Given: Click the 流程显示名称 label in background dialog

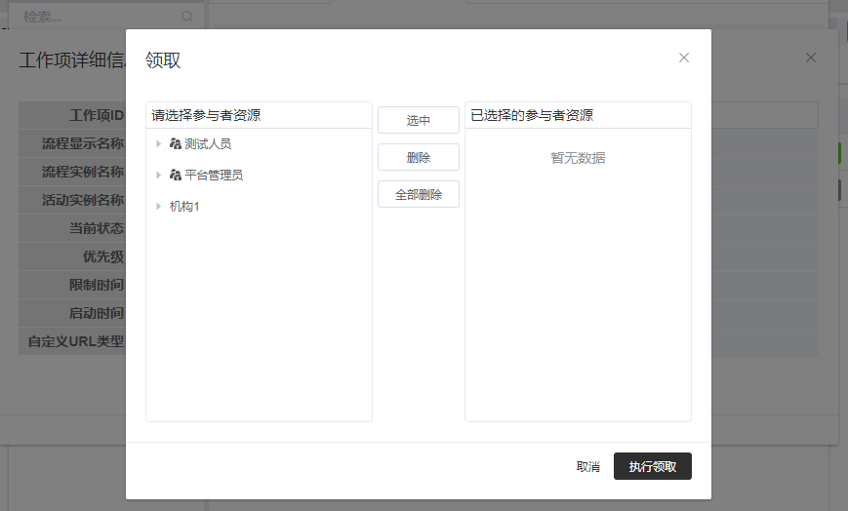Looking at the screenshot, I should pos(83,143).
